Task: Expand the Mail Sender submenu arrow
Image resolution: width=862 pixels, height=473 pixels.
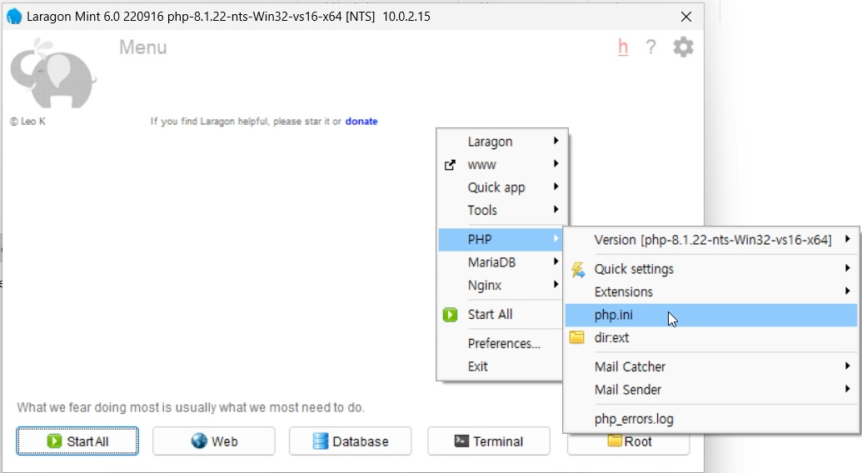Action: pyautogui.click(x=847, y=389)
